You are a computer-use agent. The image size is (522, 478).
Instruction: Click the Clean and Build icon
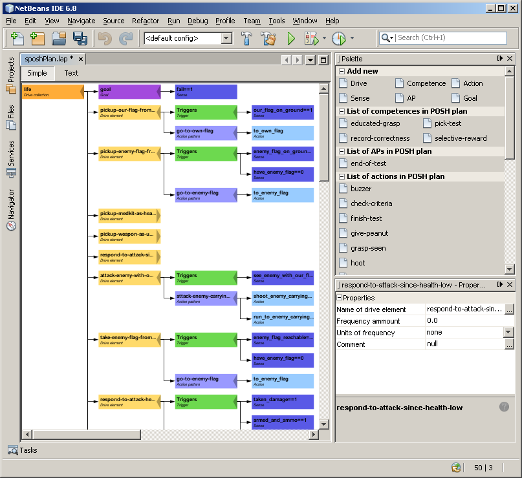pyautogui.click(x=268, y=38)
